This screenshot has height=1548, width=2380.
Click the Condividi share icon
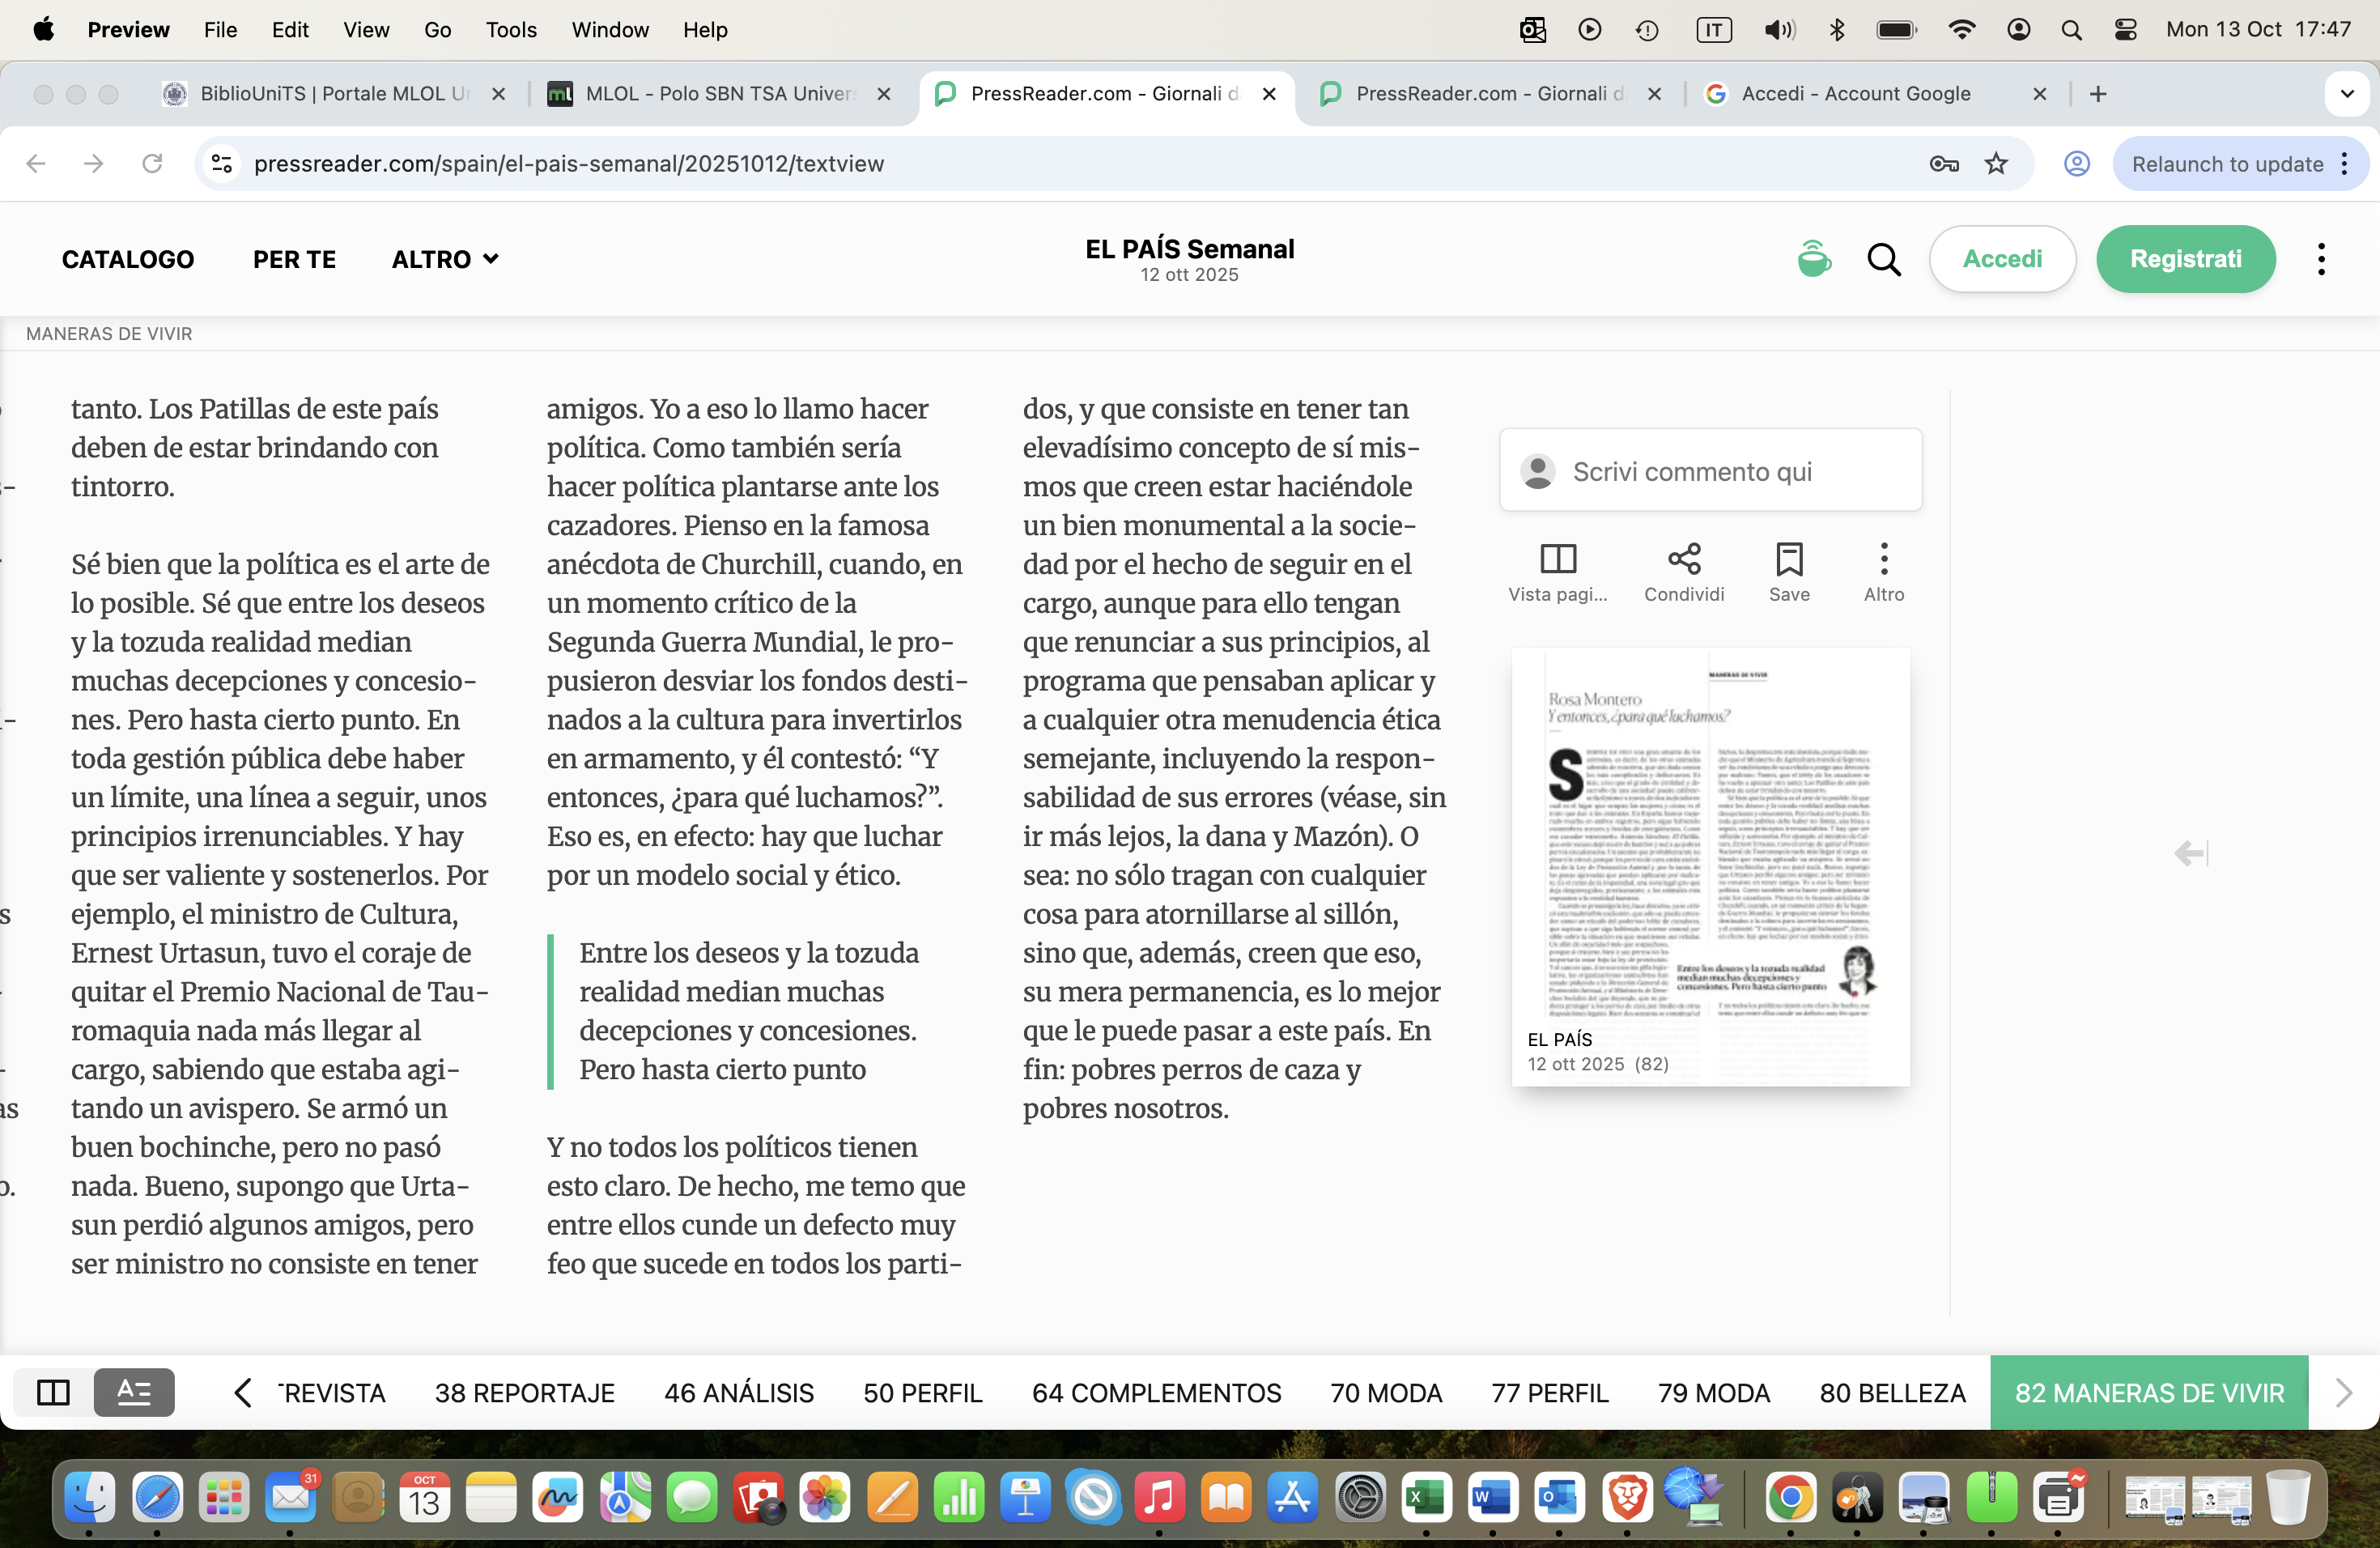pyautogui.click(x=1684, y=559)
